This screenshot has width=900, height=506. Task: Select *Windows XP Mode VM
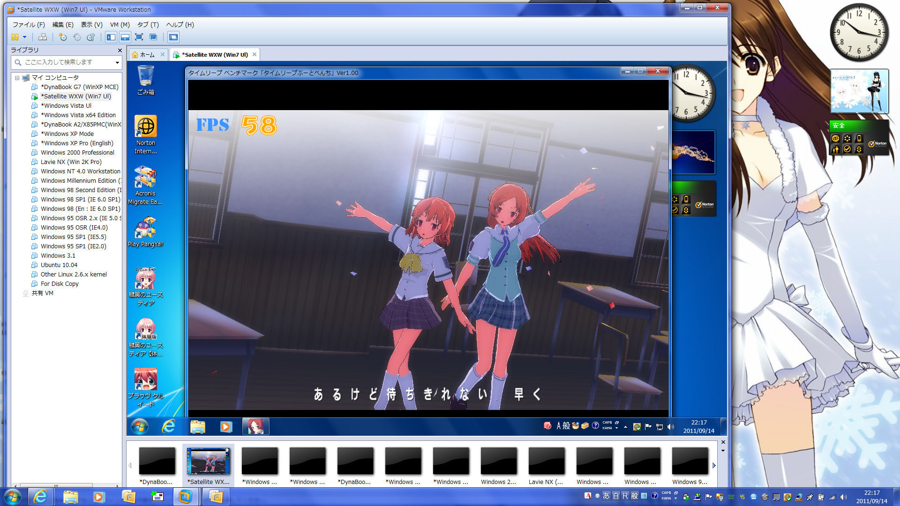(67, 134)
